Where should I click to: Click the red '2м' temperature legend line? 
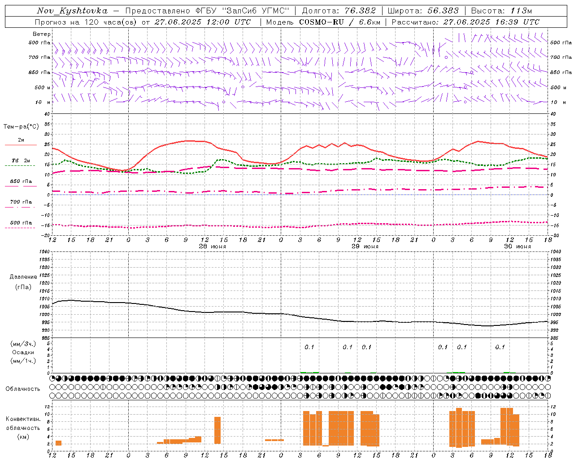point(21,145)
